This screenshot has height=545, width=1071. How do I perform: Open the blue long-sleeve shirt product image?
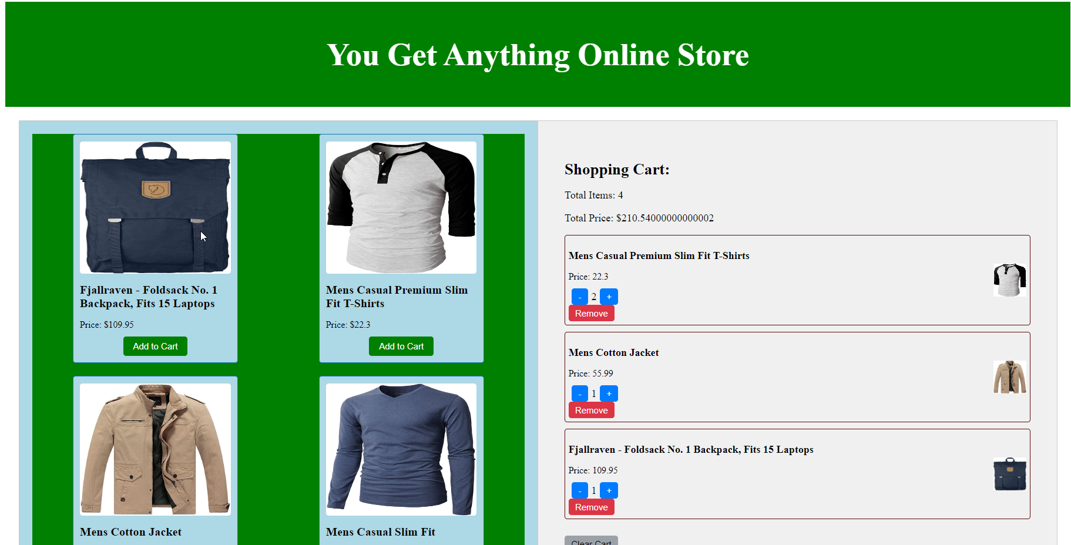click(x=401, y=449)
